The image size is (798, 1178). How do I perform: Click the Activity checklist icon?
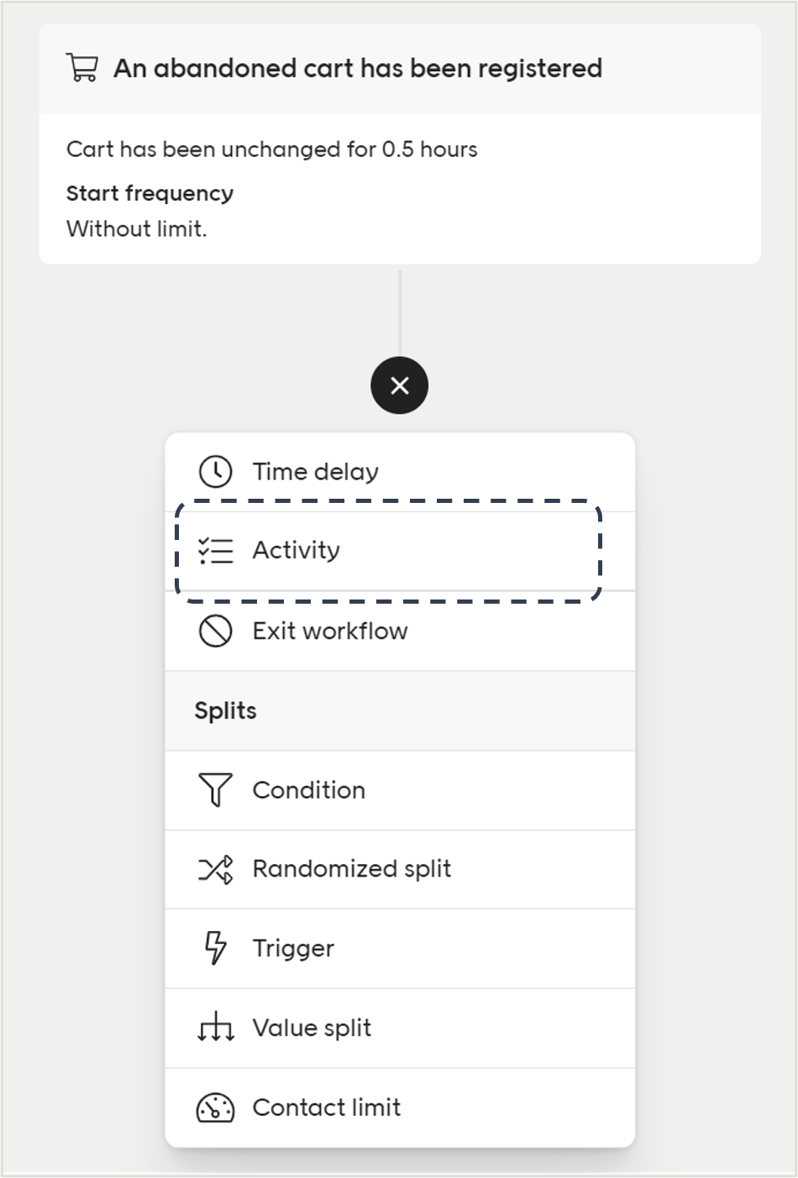(x=216, y=550)
